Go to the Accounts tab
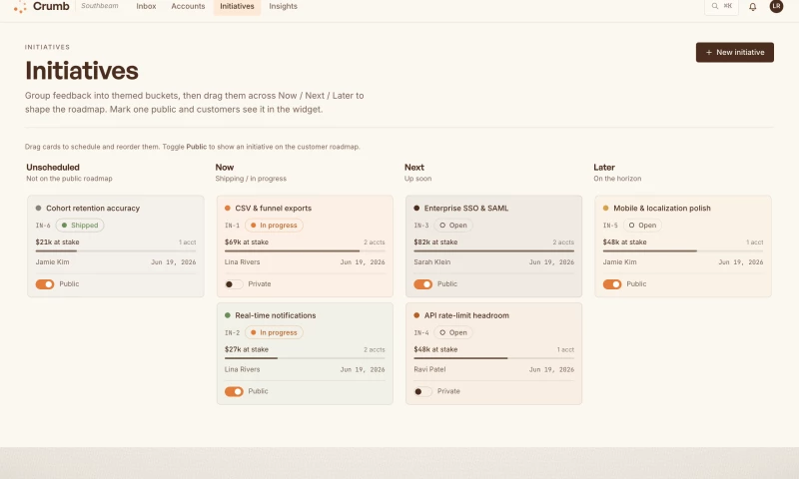This screenshot has height=479, width=799. pyautogui.click(x=188, y=6)
